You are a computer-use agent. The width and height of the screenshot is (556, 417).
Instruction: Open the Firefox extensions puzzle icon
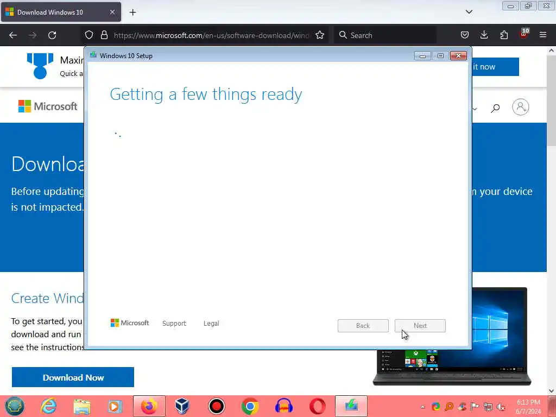[x=504, y=35]
